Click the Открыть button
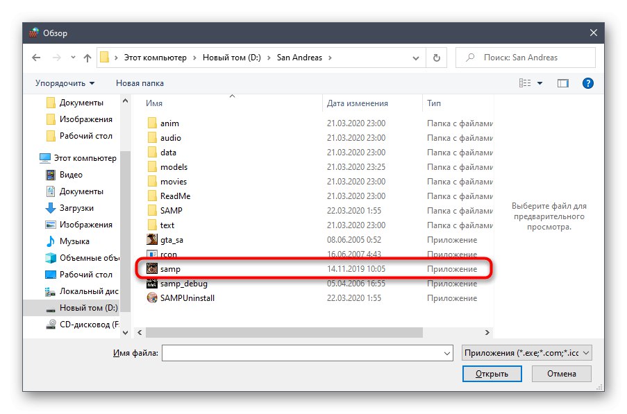Image resolution: width=627 pixels, height=414 pixels. pyautogui.click(x=492, y=373)
